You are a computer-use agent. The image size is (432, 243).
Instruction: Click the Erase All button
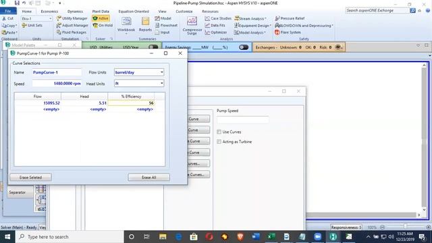[x=148, y=178]
